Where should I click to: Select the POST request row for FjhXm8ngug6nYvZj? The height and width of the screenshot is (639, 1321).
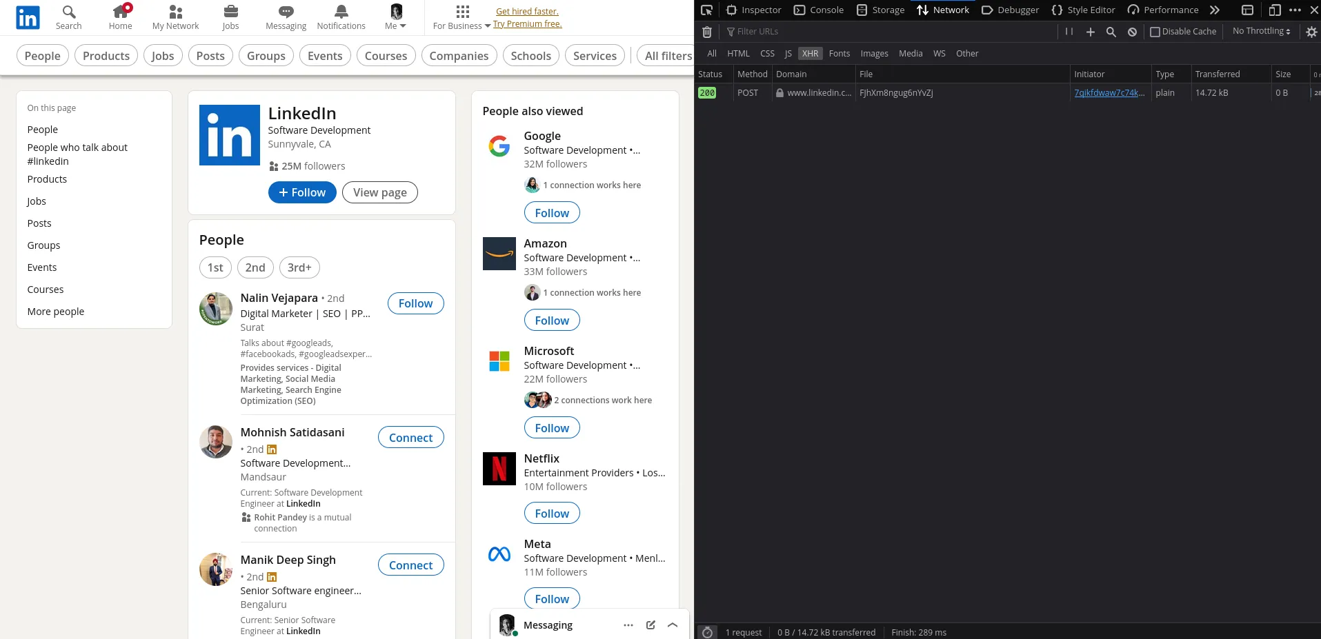[x=1008, y=93]
